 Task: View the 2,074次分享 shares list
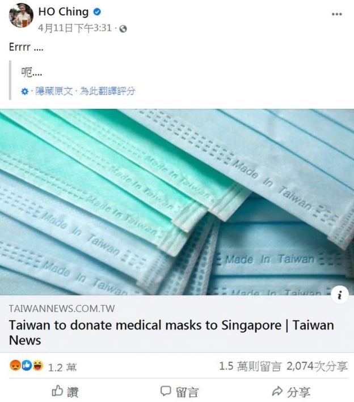[x=317, y=366]
